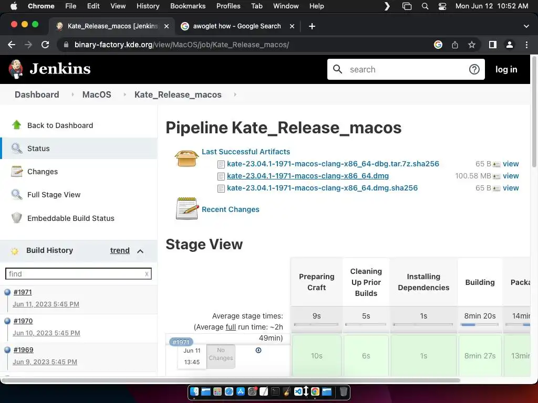This screenshot has width=538, height=403.
Task: Open Visual Studio Code from the Dock
Action: point(298,391)
